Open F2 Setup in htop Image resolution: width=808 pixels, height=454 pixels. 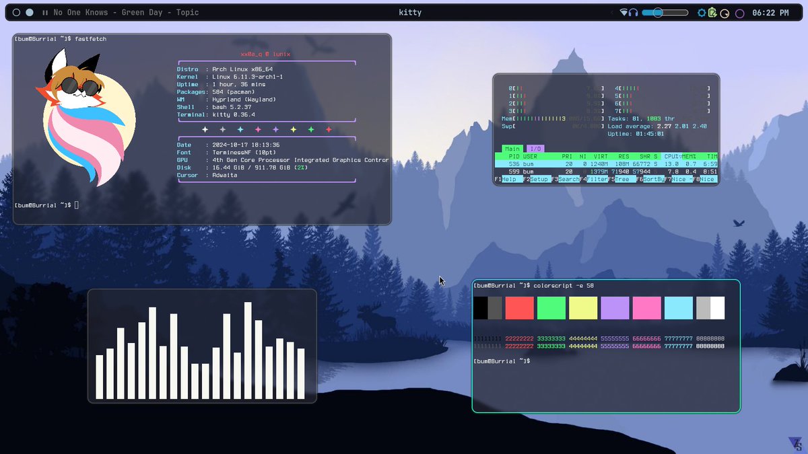[536, 180]
